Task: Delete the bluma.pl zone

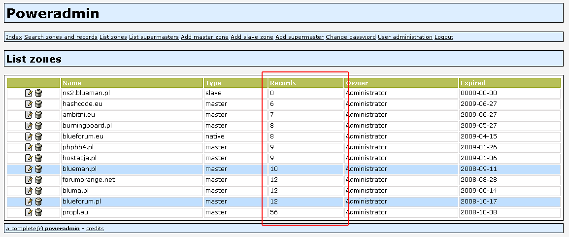Action: [x=38, y=191]
